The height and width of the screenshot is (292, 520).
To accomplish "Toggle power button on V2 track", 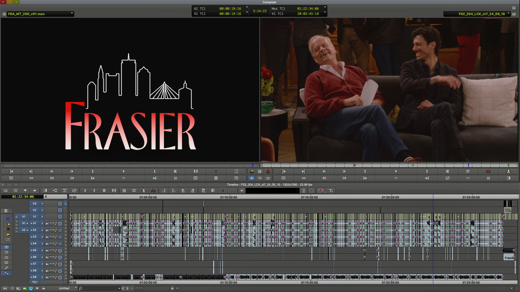I will [x=60, y=210].
